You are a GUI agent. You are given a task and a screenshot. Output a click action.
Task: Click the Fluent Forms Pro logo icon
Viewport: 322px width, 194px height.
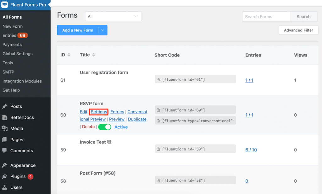[x=5, y=5]
